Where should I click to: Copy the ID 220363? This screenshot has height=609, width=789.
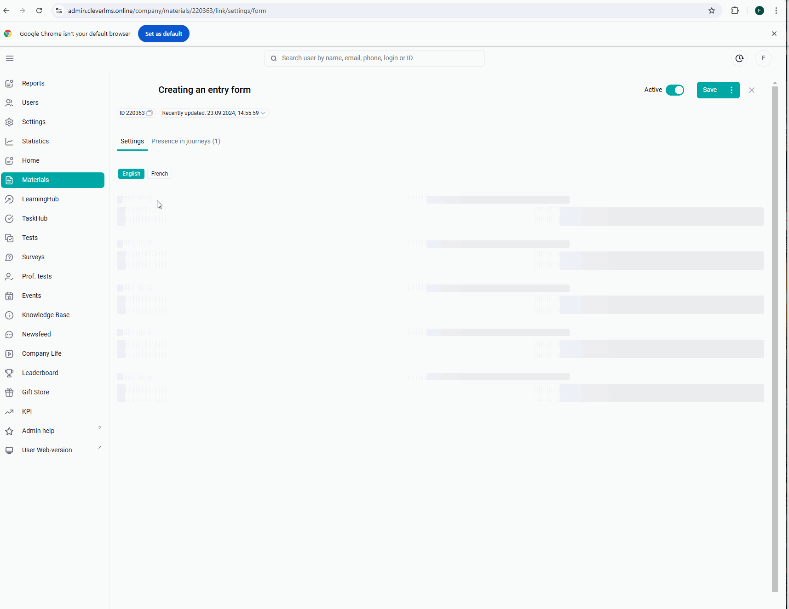point(149,113)
